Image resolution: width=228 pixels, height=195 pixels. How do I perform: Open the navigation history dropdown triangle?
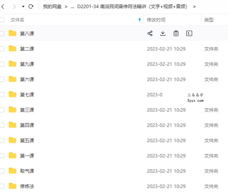pyautogui.click(x=23, y=7)
